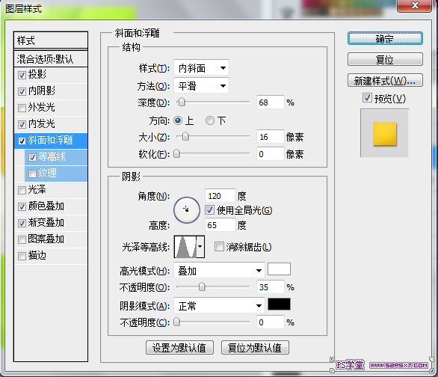The width and height of the screenshot is (438, 377).
Task: Click the highlight 不透明度(O) slider handle
Action: pyautogui.click(x=202, y=286)
